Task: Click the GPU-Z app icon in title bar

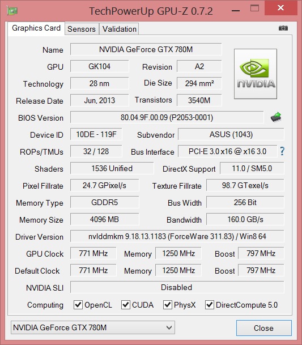Action: click(12, 10)
